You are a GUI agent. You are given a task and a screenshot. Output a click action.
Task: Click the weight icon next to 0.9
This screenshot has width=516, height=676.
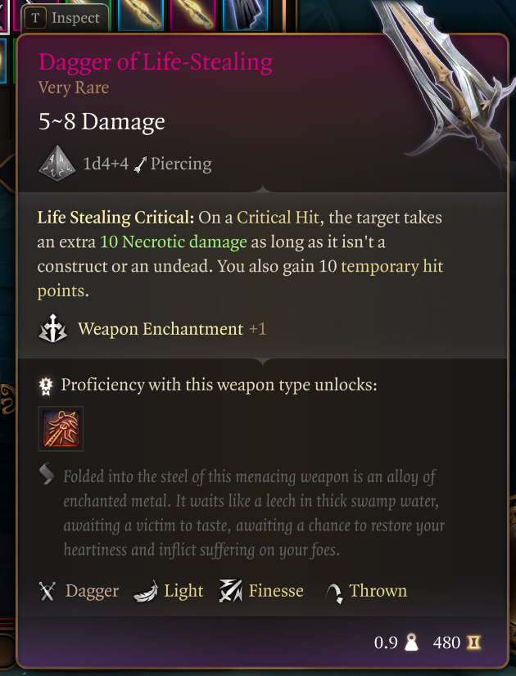click(x=411, y=642)
